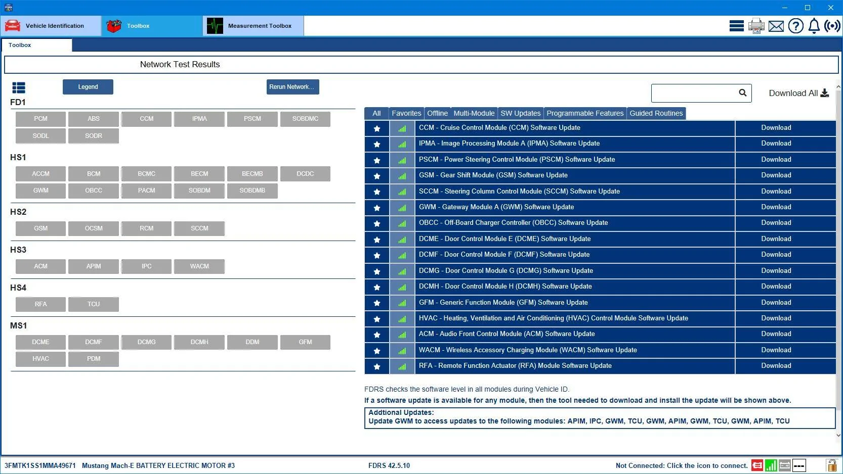Click the scrollbar down arrow at right
843x474 pixels.
point(838,435)
